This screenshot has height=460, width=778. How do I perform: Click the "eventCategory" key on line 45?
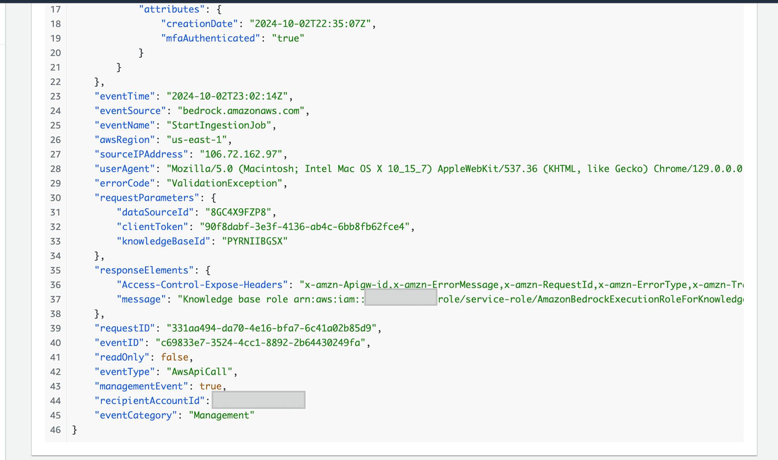coord(136,415)
